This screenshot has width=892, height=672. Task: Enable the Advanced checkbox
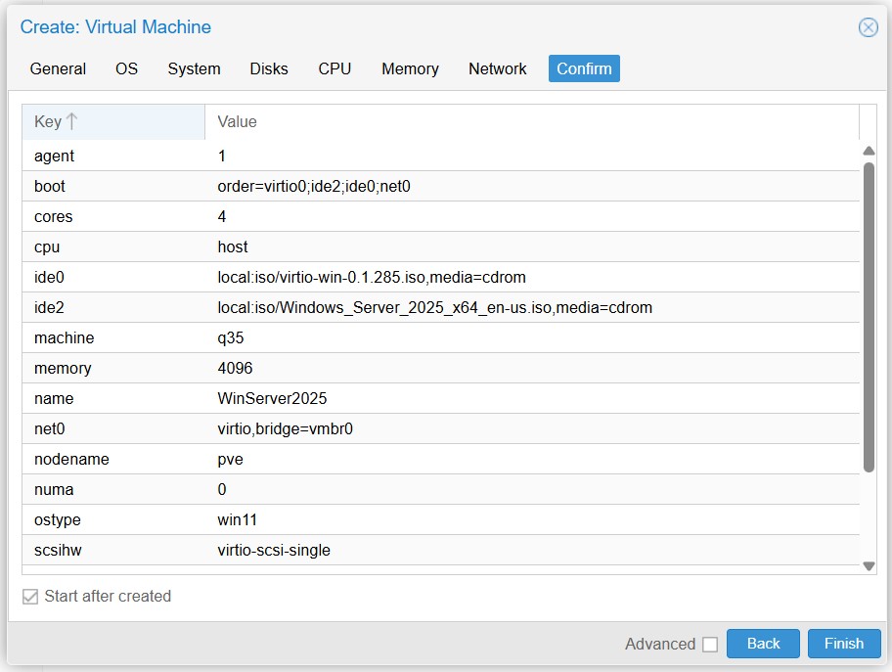pyautogui.click(x=710, y=644)
